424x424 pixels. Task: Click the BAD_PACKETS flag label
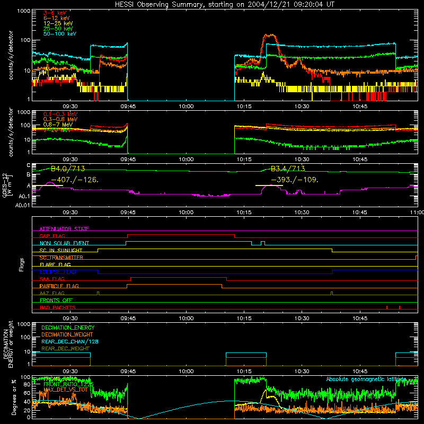58,307
